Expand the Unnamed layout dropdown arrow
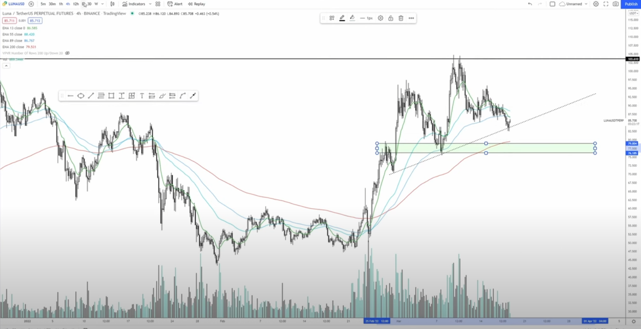The image size is (641, 329). tap(586, 4)
